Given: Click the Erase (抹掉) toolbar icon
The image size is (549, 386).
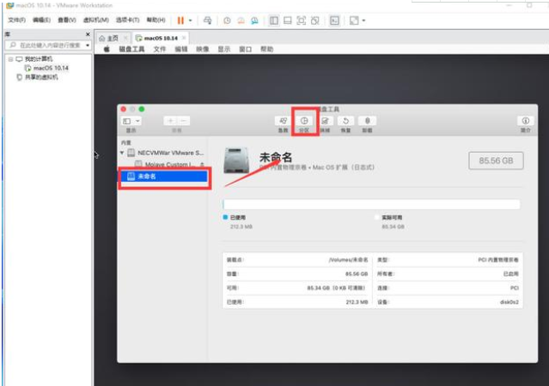Looking at the screenshot, I should tap(325, 121).
